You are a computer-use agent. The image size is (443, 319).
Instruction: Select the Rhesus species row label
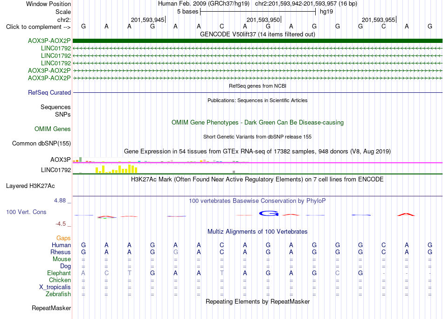[x=61, y=252]
